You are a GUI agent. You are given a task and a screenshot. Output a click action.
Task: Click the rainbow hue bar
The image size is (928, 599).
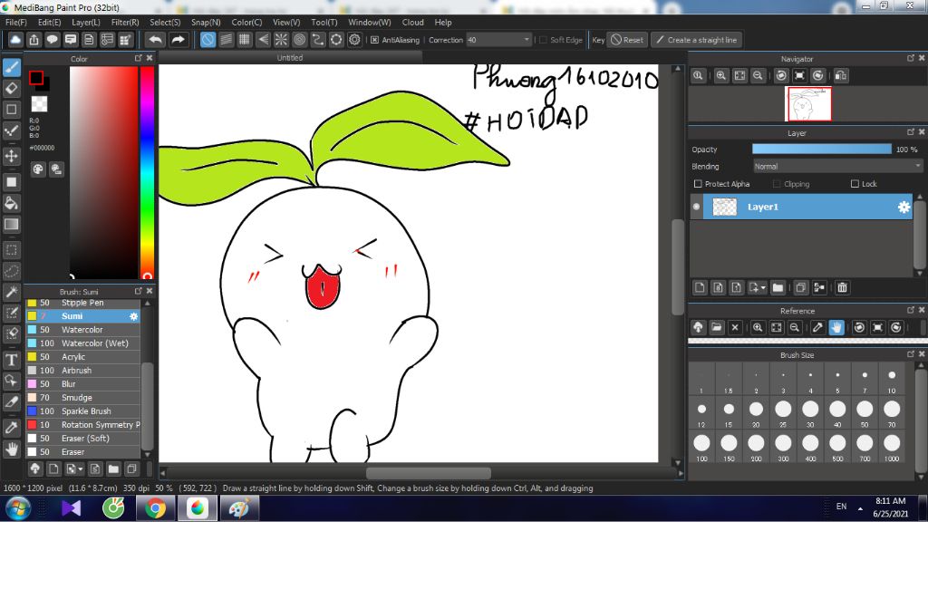[x=148, y=171]
